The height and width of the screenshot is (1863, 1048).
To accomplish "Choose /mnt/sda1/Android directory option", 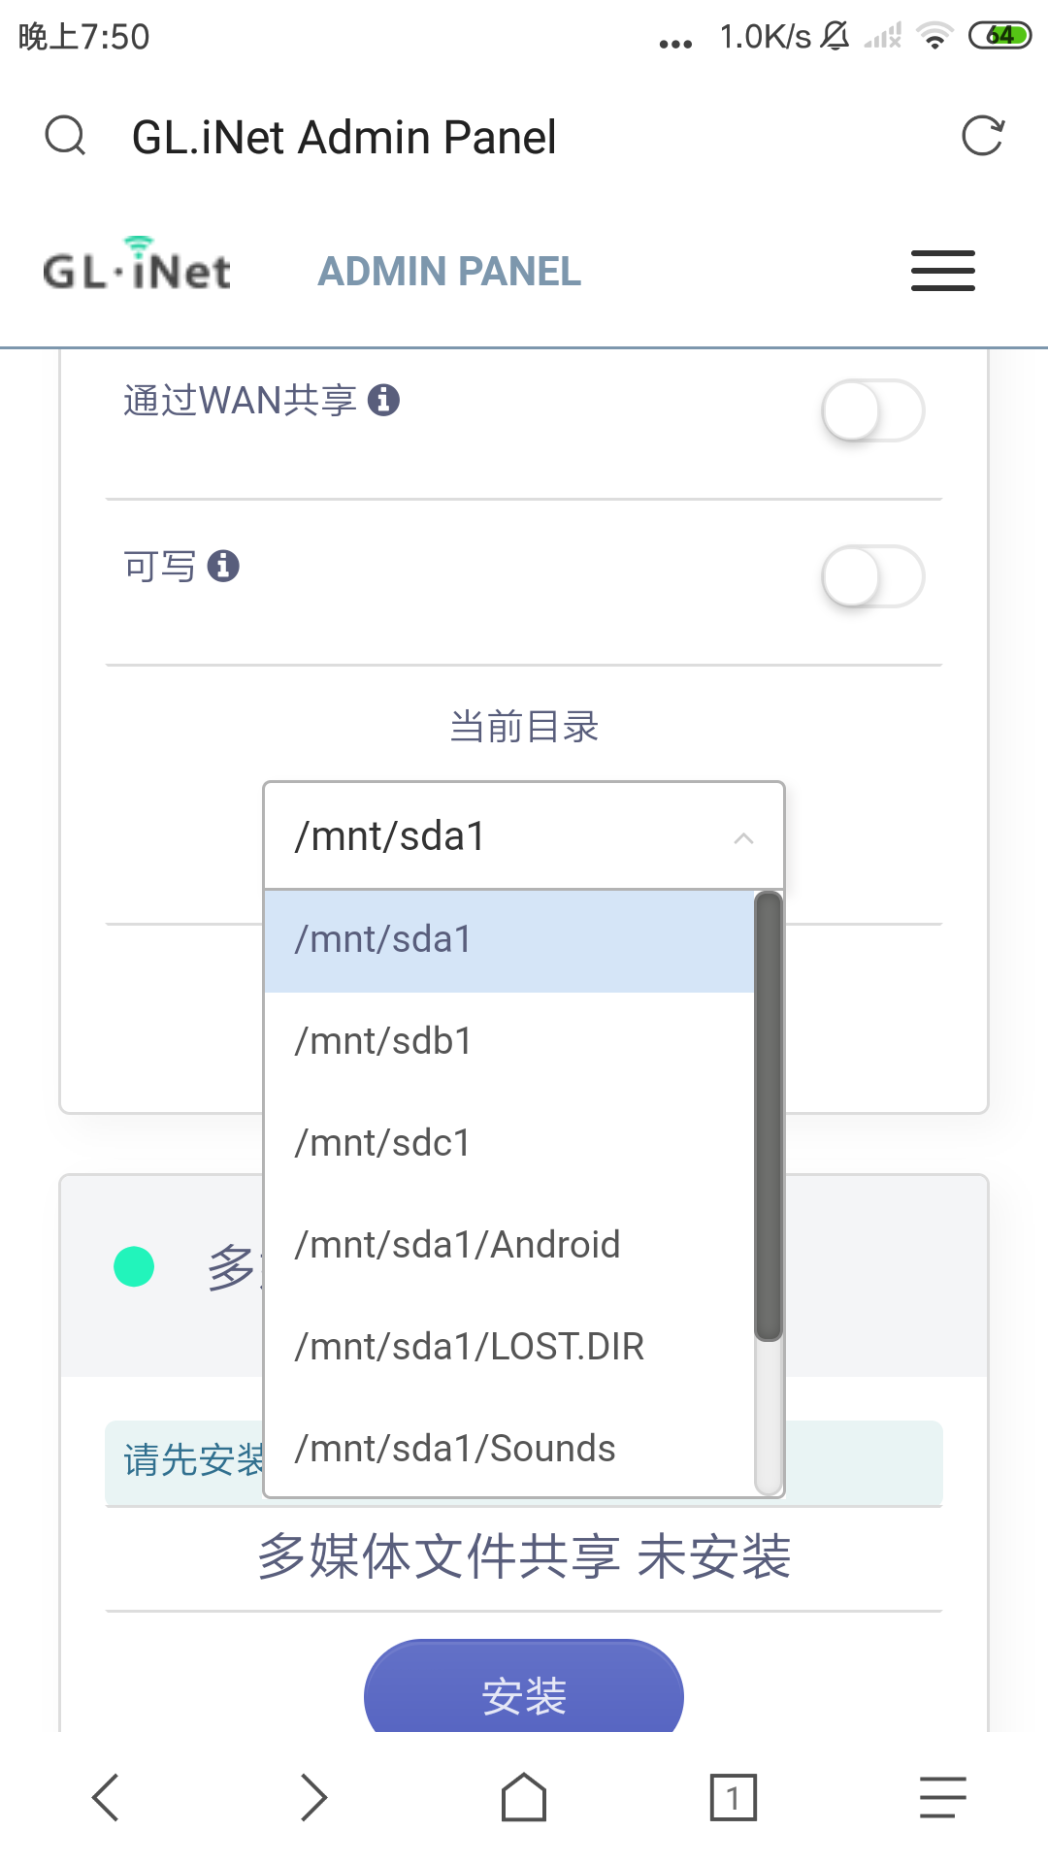I will click(x=457, y=1244).
